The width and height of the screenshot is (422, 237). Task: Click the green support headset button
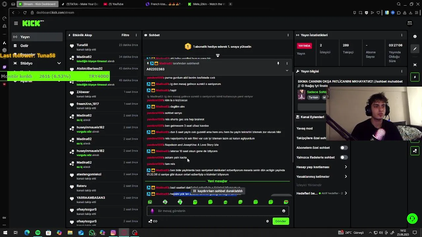click(412, 218)
